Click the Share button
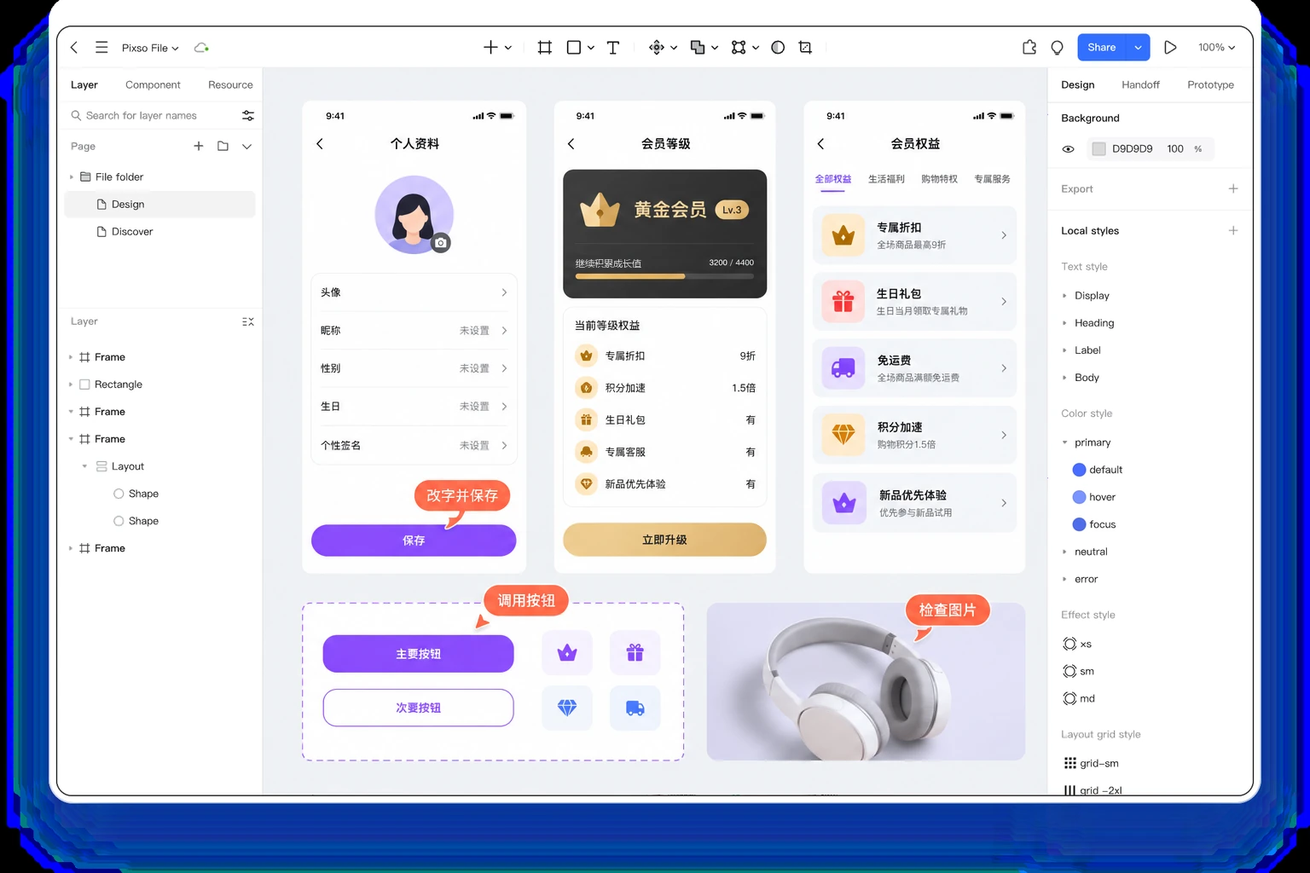The width and height of the screenshot is (1310, 873). [x=1102, y=48]
